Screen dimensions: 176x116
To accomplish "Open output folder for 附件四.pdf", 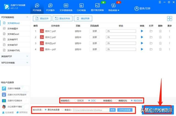I will pyautogui.click(x=151, y=43).
